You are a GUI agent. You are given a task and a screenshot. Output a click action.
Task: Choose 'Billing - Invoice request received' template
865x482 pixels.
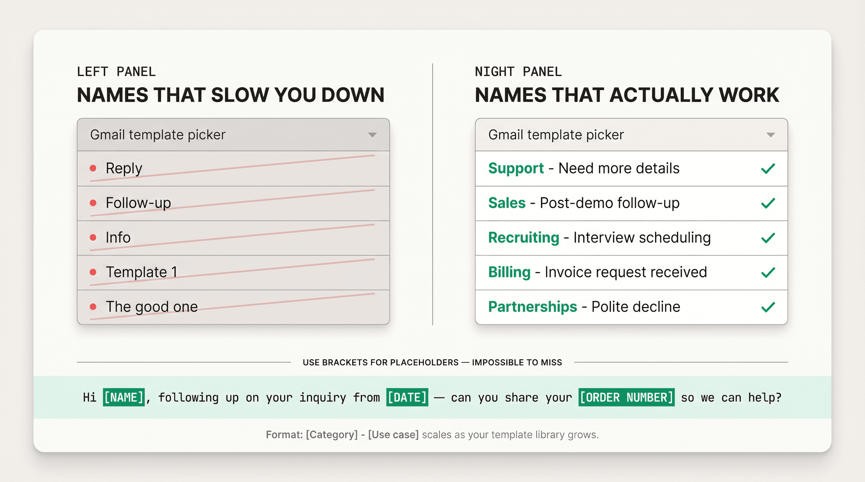click(597, 272)
